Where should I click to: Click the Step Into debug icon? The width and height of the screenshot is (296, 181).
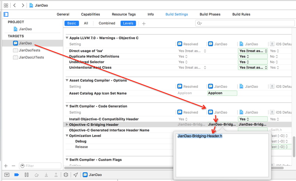coord(46,175)
